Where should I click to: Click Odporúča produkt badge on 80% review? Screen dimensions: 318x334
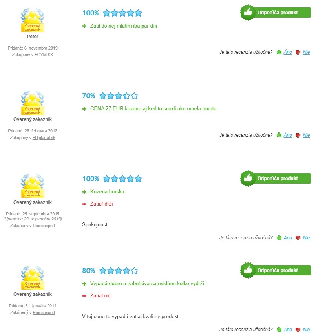276,270
